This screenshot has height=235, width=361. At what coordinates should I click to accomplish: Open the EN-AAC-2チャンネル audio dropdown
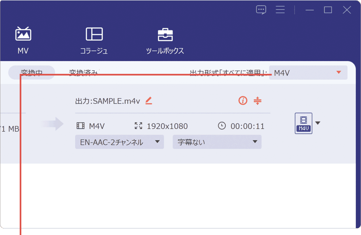pyautogui.click(x=119, y=142)
